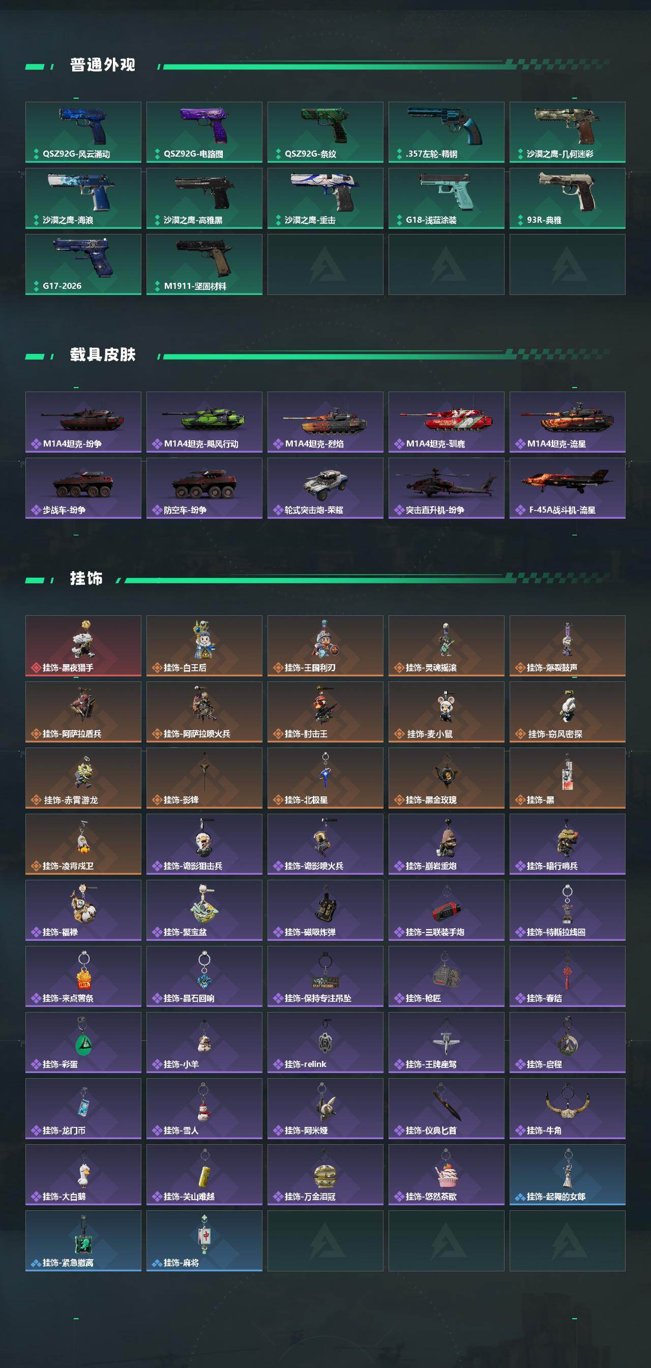The image size is (651, 1368).
Task: Click the 挂饰-北极星 star charm
Action: (325, 778)
